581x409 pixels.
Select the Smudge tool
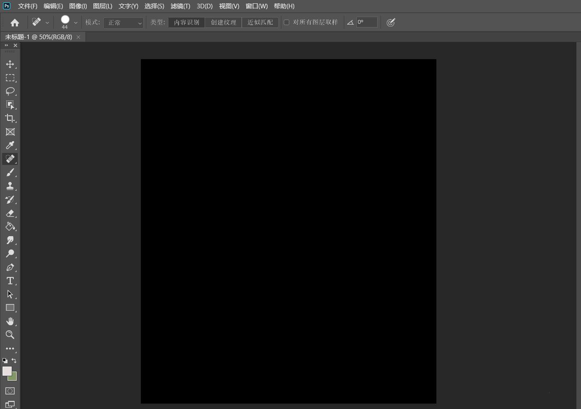[10, 240]
